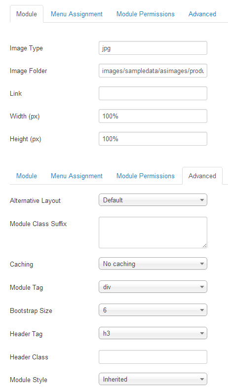Expand the Alternative Layout dropdown
Viewport: 228px width, 388px height.
click(x=153, y=200)
